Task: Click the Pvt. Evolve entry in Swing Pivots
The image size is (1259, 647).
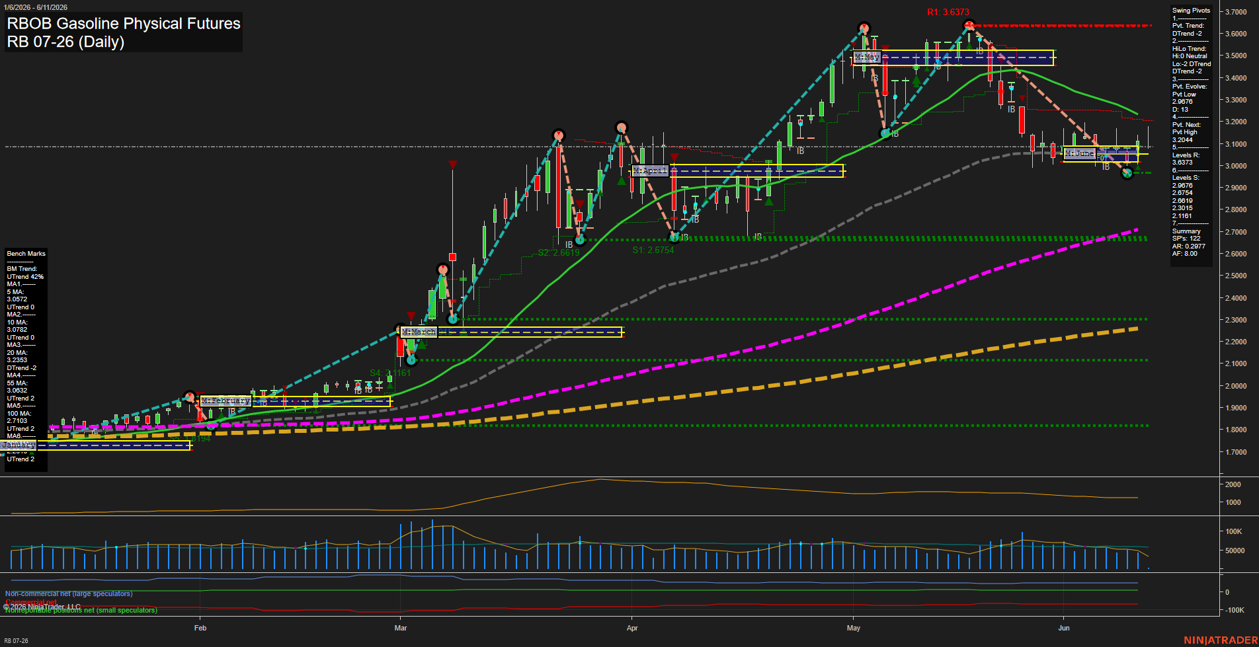Action: 1190,87
